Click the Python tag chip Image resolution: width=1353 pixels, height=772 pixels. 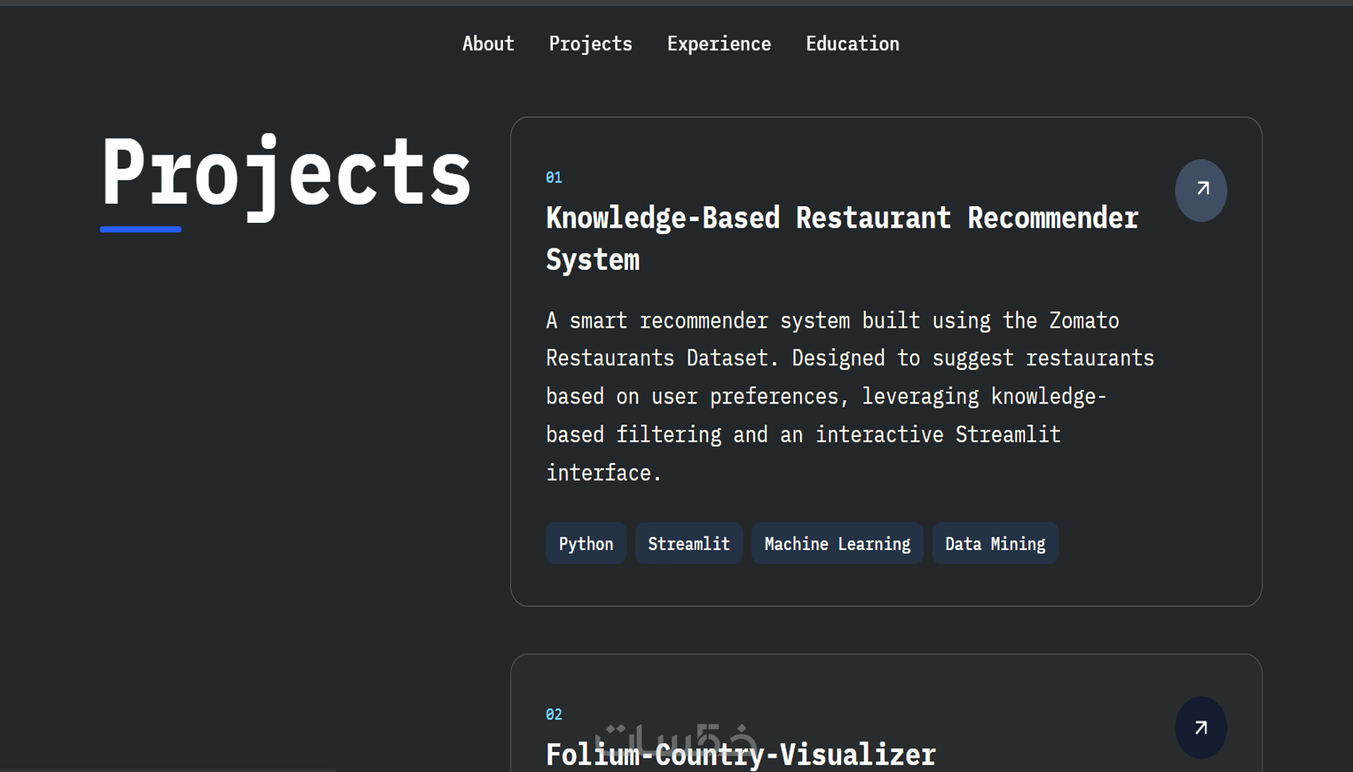[586, 544]
